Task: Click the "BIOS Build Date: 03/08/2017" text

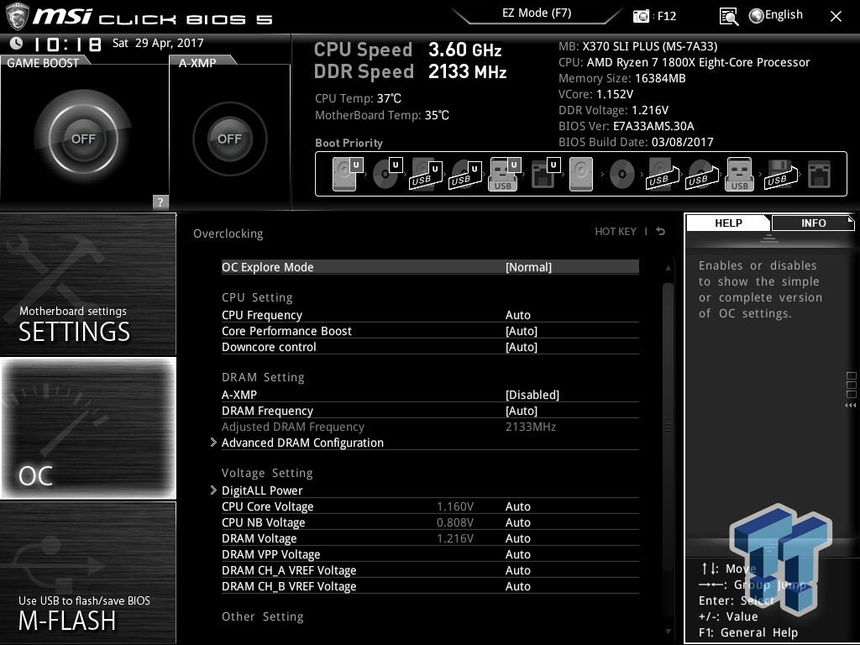Action: pos(636,142)
